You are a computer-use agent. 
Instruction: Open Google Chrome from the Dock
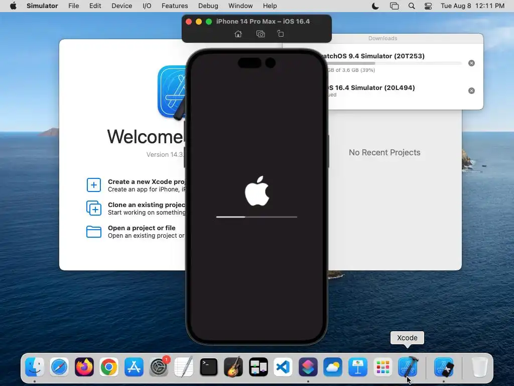coord(109,367)
